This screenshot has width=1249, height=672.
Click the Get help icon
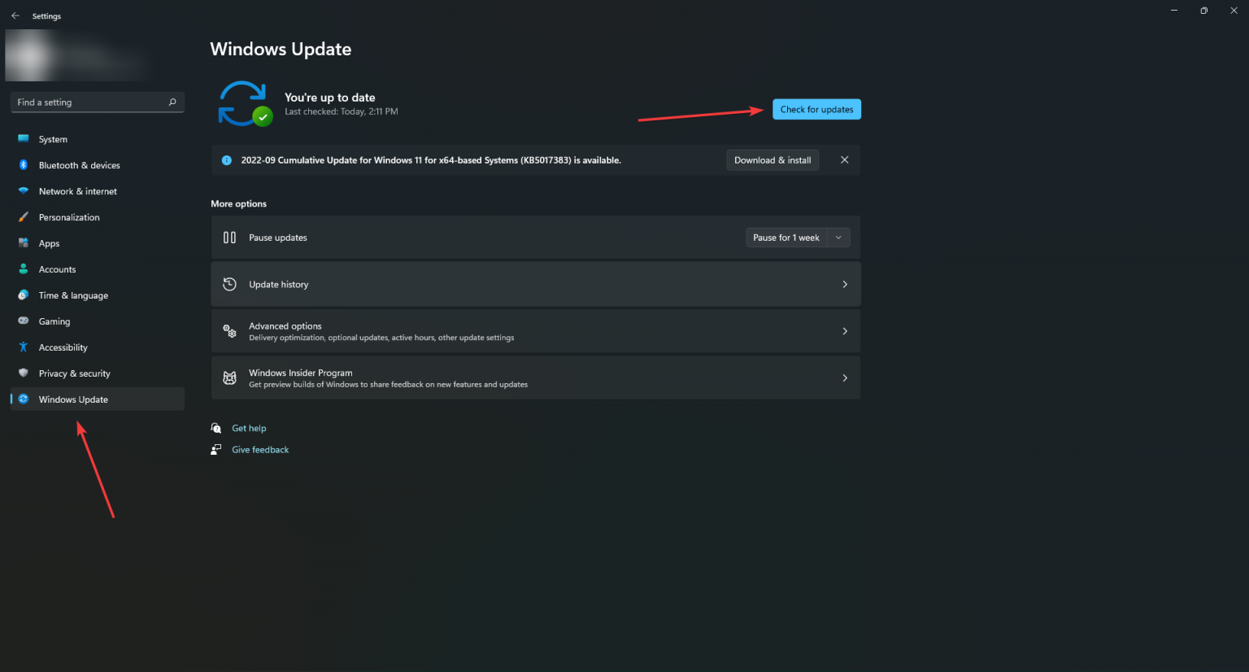tap(216, 428)
